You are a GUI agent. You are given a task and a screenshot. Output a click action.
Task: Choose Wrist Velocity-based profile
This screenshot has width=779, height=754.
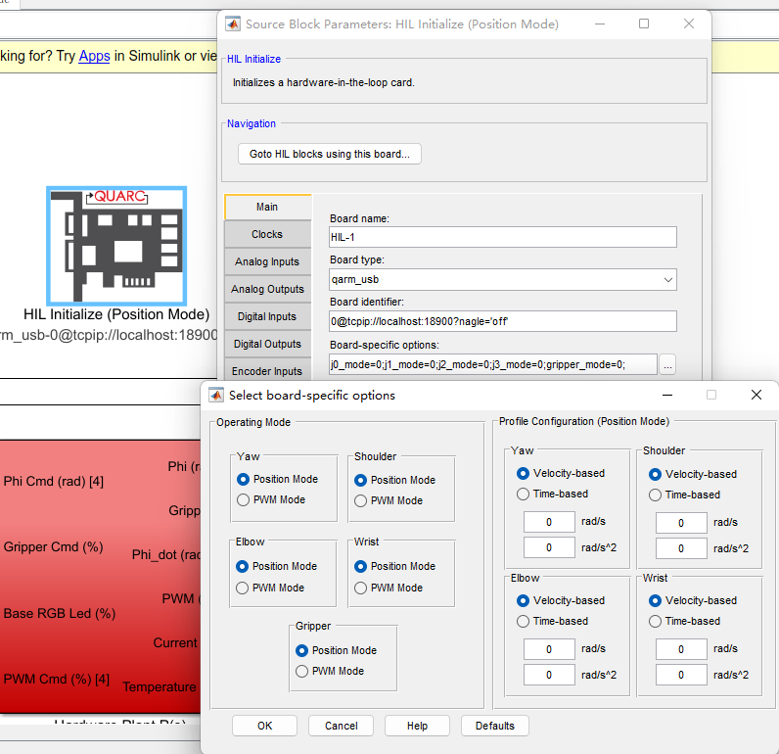(x=655, y=600)
